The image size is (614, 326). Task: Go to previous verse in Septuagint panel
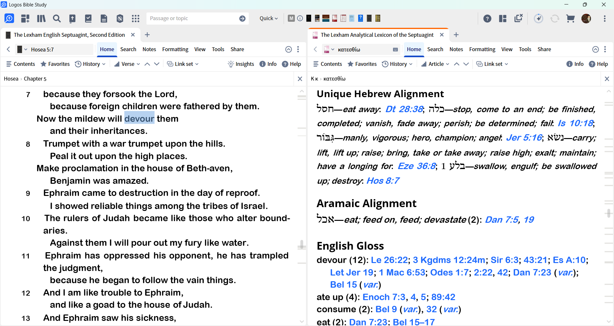click(x=147, y=64)
